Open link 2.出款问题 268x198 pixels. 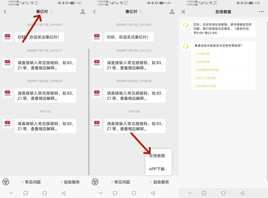[202, 62]
